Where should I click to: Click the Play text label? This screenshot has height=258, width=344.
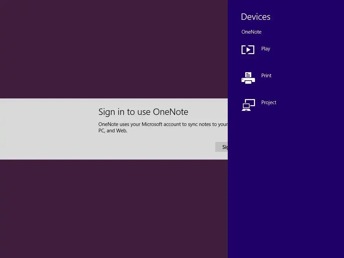(x=265, y=49)
